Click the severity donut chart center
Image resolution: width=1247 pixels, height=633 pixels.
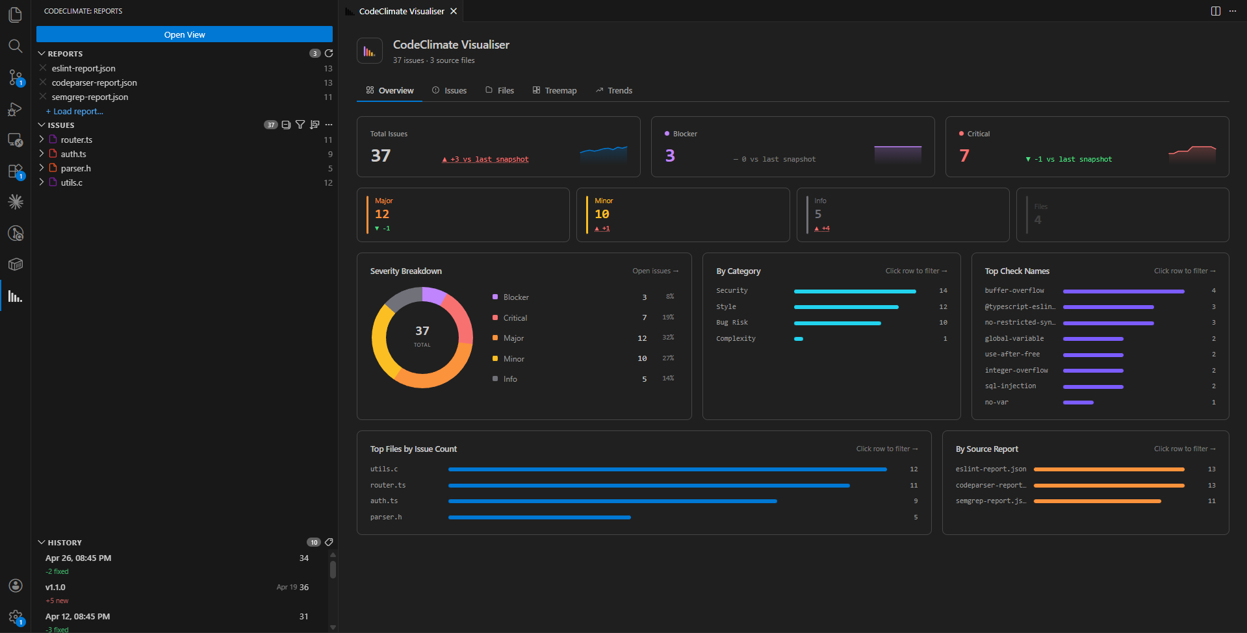pyautogui.click(x=422, y=336)
